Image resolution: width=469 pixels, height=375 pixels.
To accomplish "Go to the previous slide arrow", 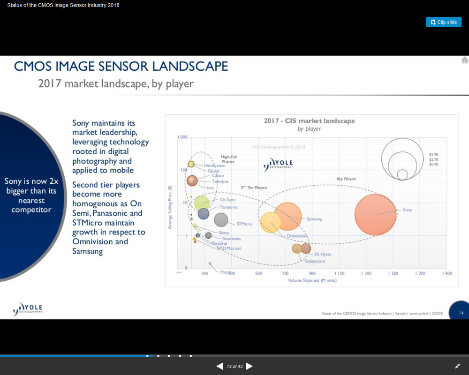I will click(x=219, y=366).
